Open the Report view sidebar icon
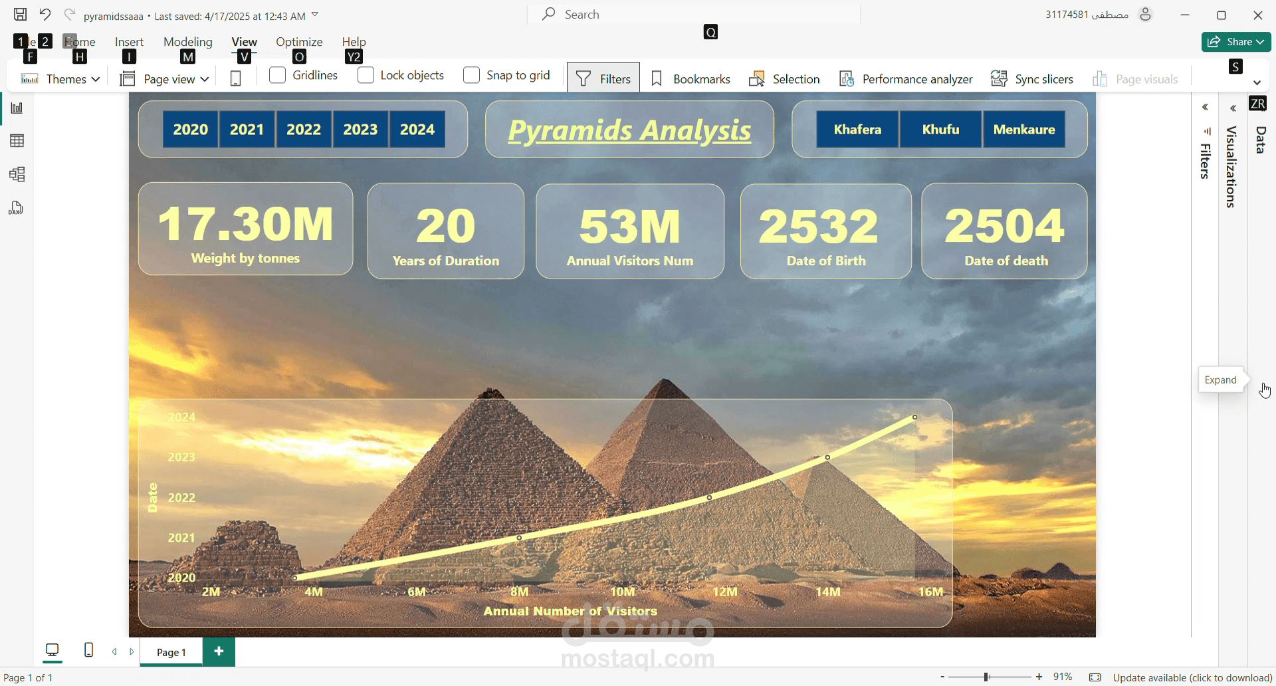This screenshot has width=1276, height=686. [x=17, y=108]
